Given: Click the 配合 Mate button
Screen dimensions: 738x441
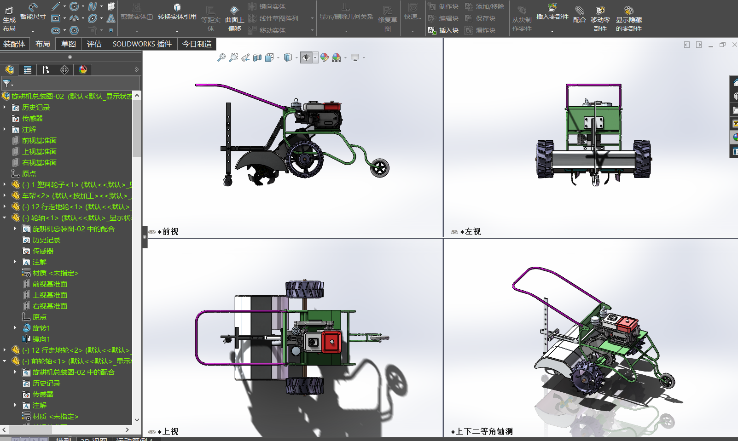Looking at the screenshot, I should (x=580, y=14).
